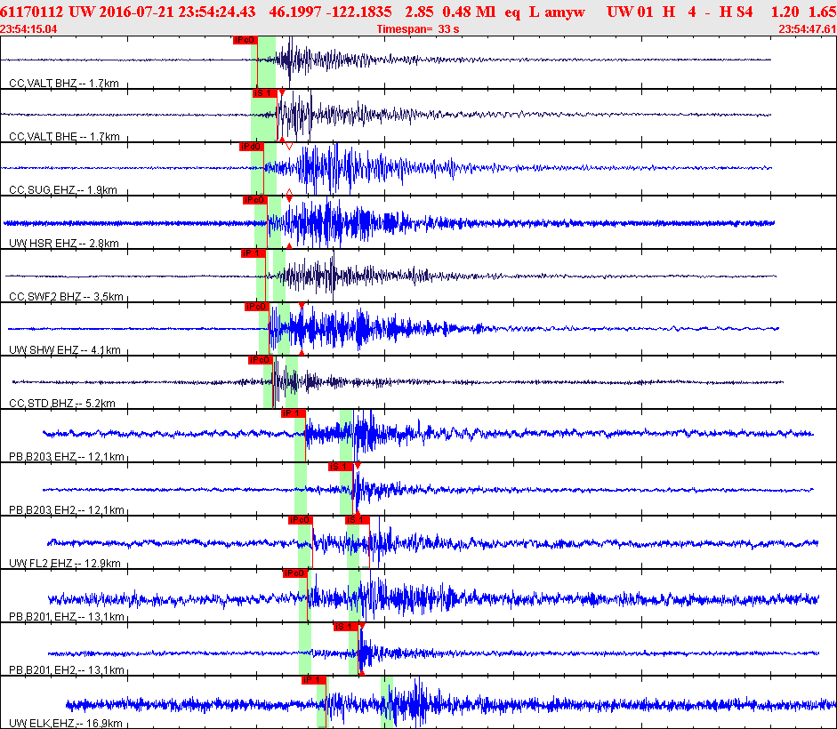The width and height of the screenshot is (837, 729).
Task: Select the PB.B203.EHZ 12.1km channel label
Action: (67, 457)
